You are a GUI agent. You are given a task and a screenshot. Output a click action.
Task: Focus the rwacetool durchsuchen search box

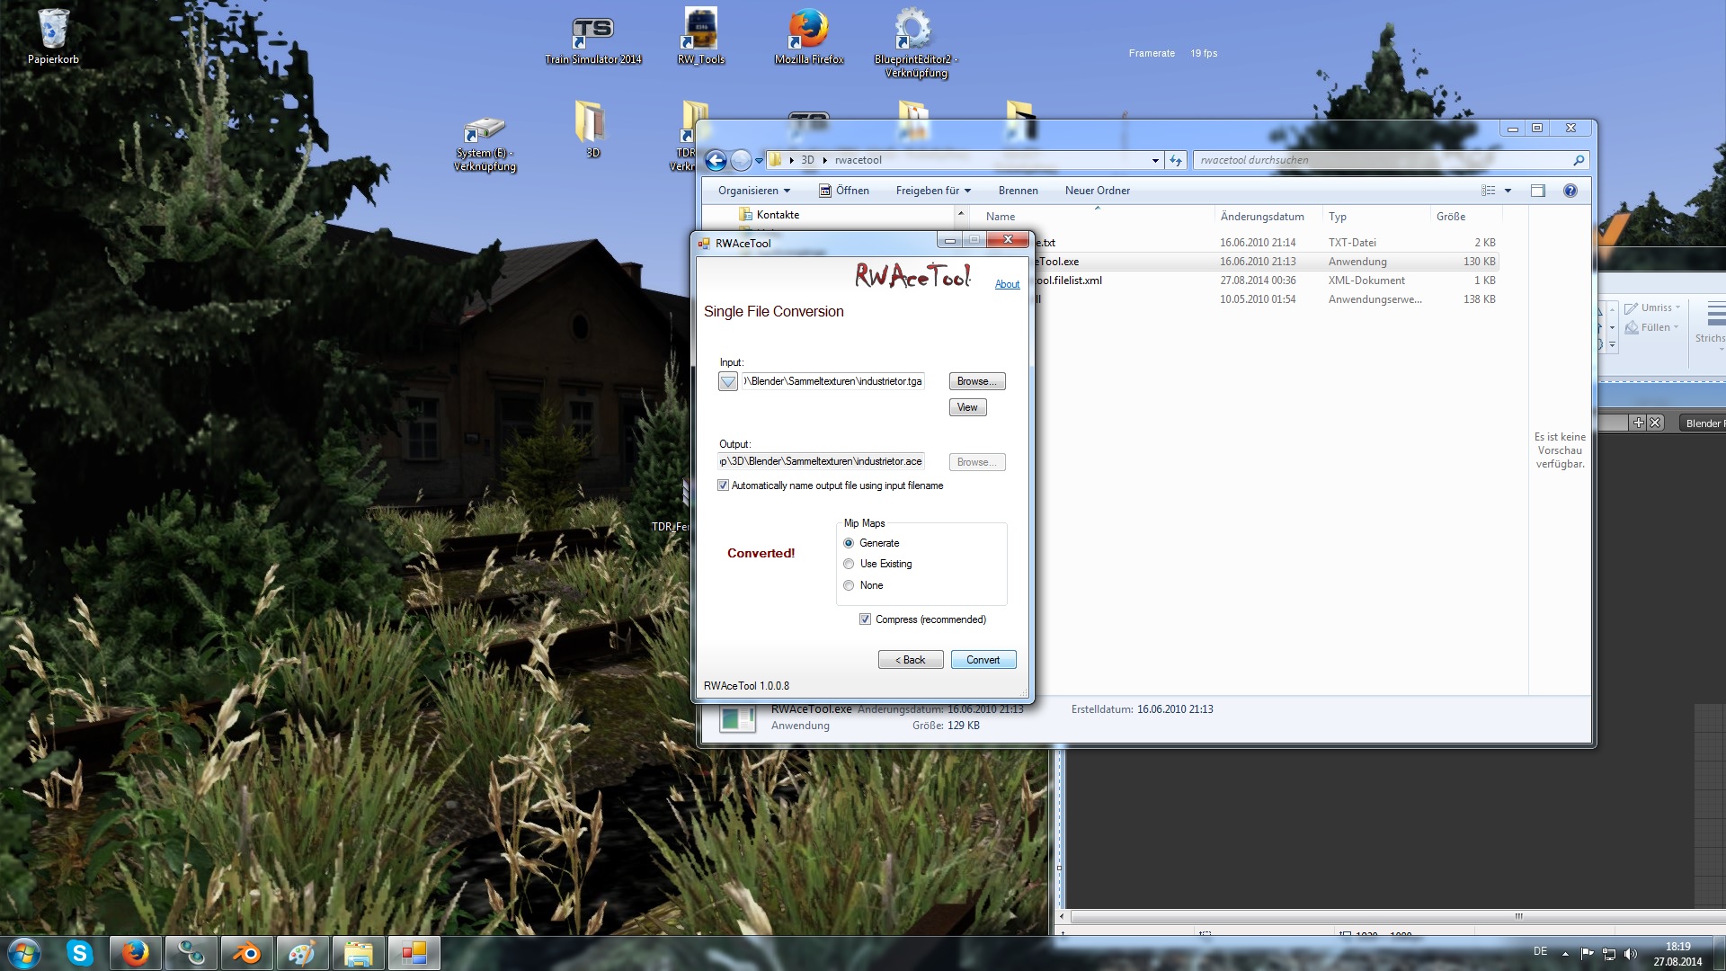pyautogui.click(x=1383, y=160)
